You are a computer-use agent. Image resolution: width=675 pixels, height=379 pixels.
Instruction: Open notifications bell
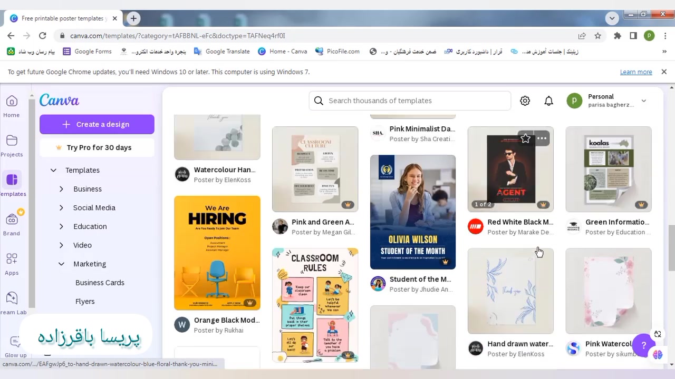pyautogui.click(x=549, y=101)
